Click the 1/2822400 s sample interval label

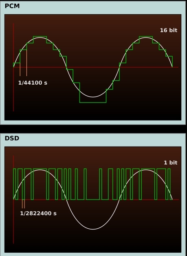coord(38,213)
